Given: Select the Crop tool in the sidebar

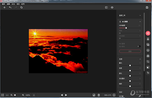Looking at the screenshot, I should [148, 62].
